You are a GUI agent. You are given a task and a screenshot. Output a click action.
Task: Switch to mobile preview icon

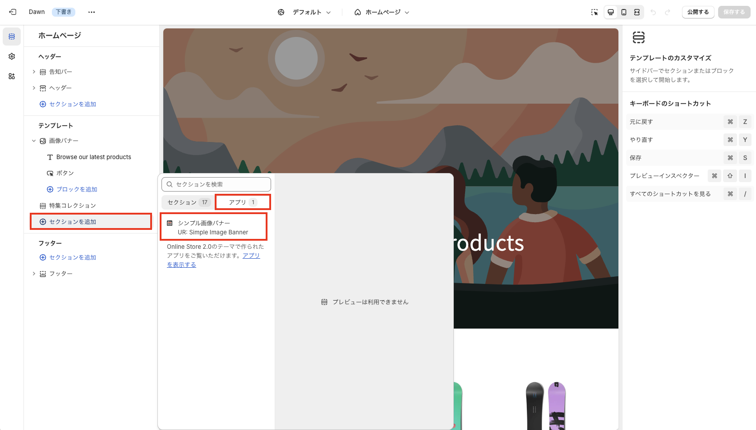tap(624, 12)
